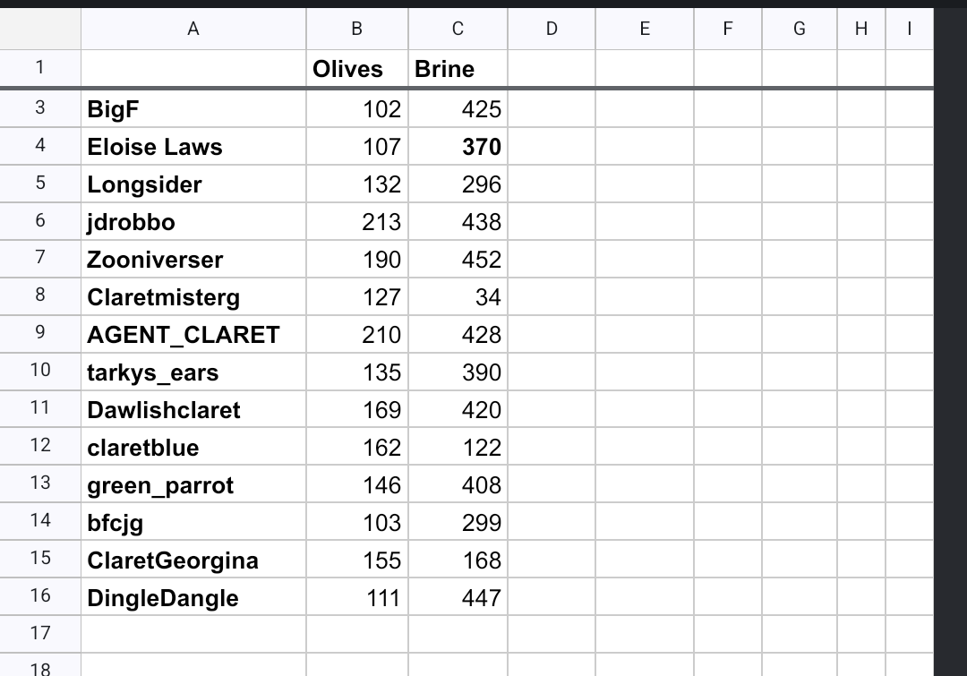
Task: Select the Eloise Laws cell
Action: 193,147
